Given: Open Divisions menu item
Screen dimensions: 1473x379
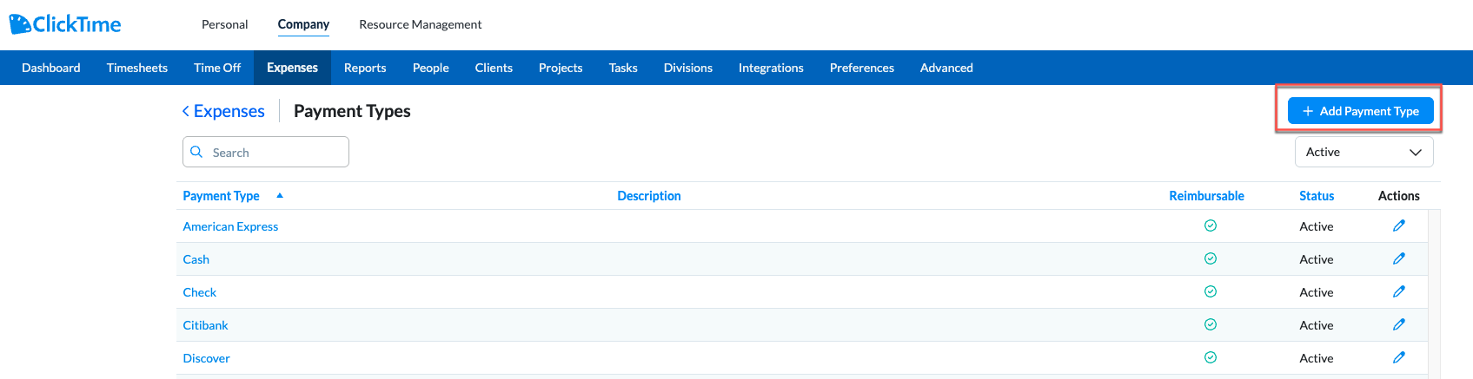Looking at the screenshot, I should (688, 68).
